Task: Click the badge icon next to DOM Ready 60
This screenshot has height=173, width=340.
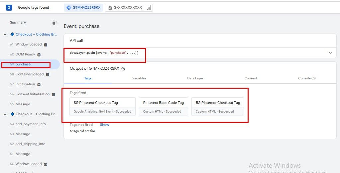Action: point(39,54)
